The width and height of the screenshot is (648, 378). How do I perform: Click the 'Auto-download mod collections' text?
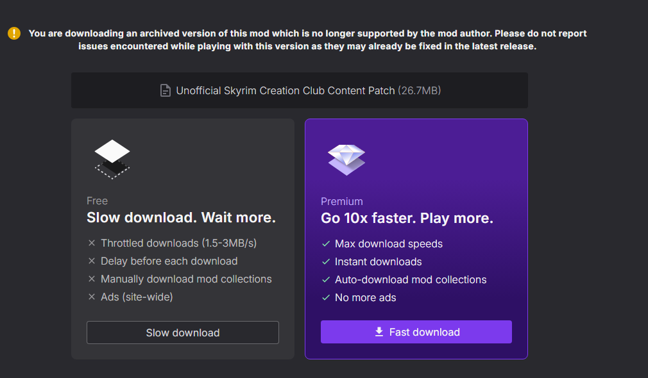coord(411,280)
